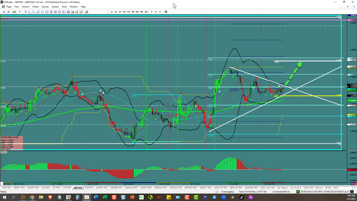
Task: Click the OHLC data box dated 03/06/2024
Action: [12, 143]
